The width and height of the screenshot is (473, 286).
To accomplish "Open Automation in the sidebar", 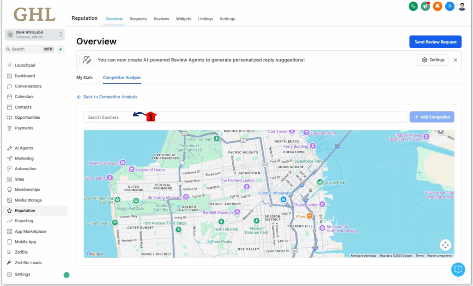I will pyautogui.click(x=26, y=169).
